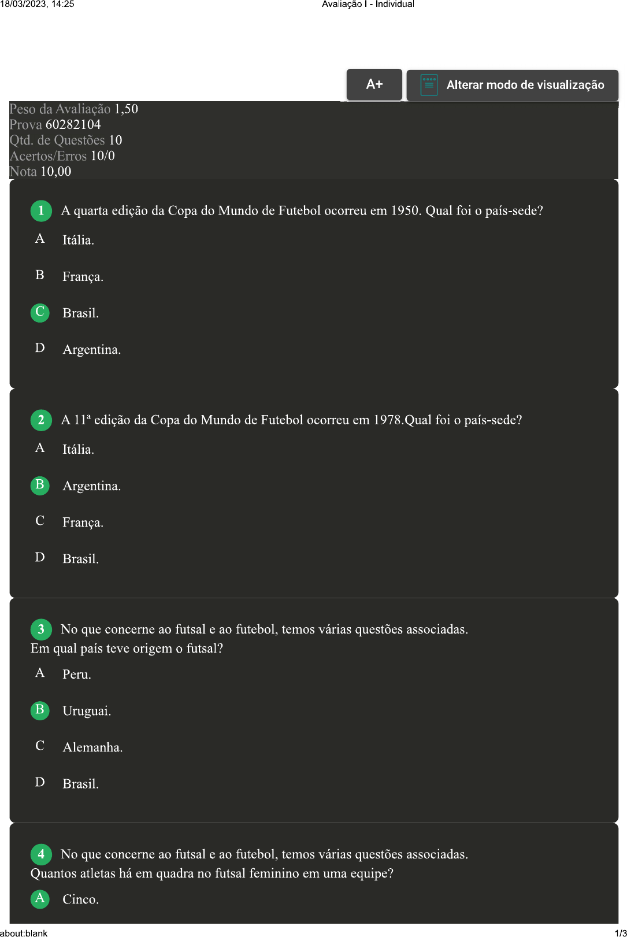
Task: Click the Avaliação I - Individual page title
Action: pos(368,5)
